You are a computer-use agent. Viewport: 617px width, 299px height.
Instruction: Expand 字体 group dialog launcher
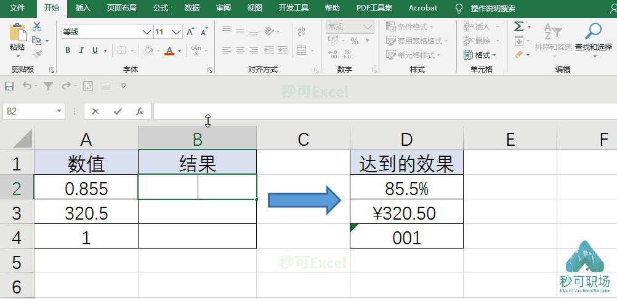[x=210, y=70]
